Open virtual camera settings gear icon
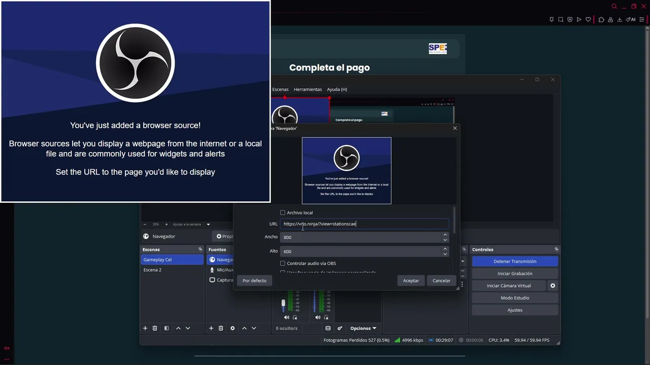Screen dimensions: 650x365 click(x=553, y=286)
